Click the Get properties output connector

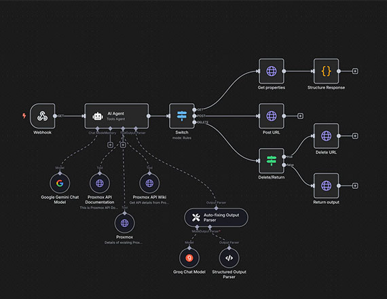(284, 71)
